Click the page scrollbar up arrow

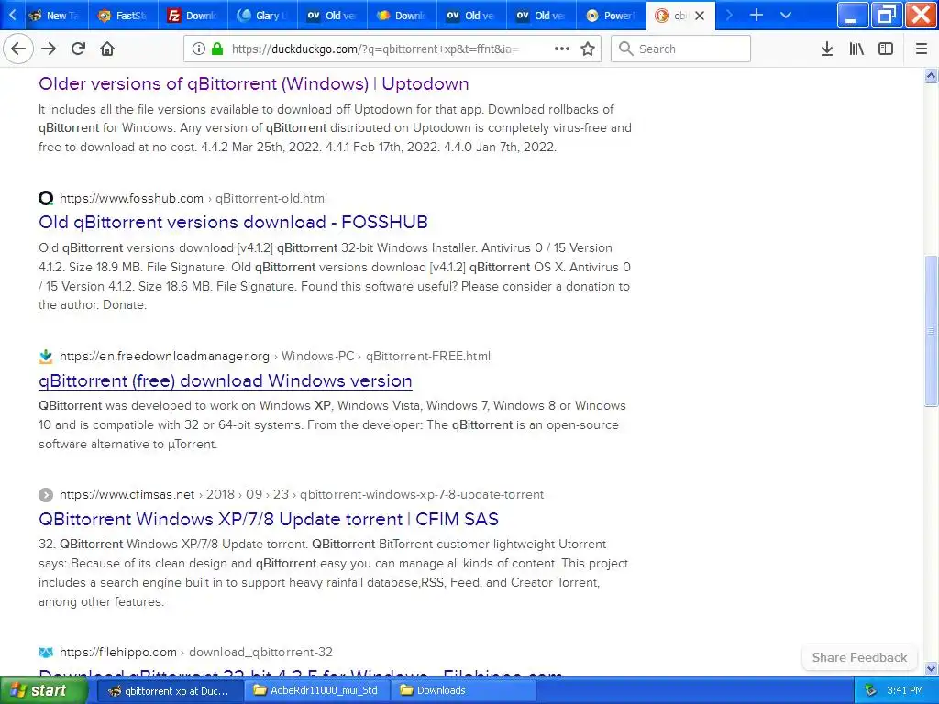(931, 75)
